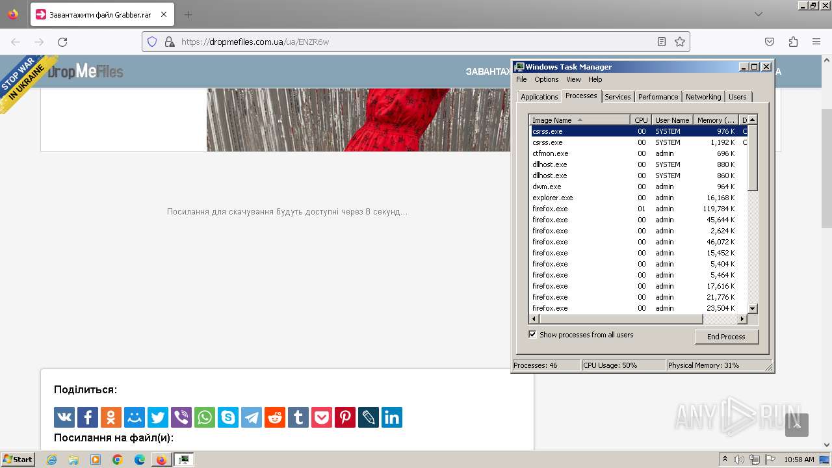Click the volume speaker tray icon
Screen dimensions: 832x468
coord(740,460)
